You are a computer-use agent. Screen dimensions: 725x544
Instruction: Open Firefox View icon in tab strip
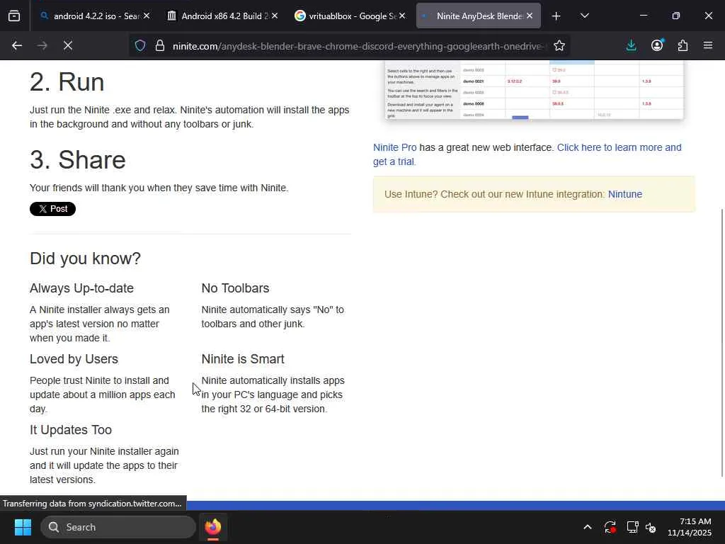point(14,16)
